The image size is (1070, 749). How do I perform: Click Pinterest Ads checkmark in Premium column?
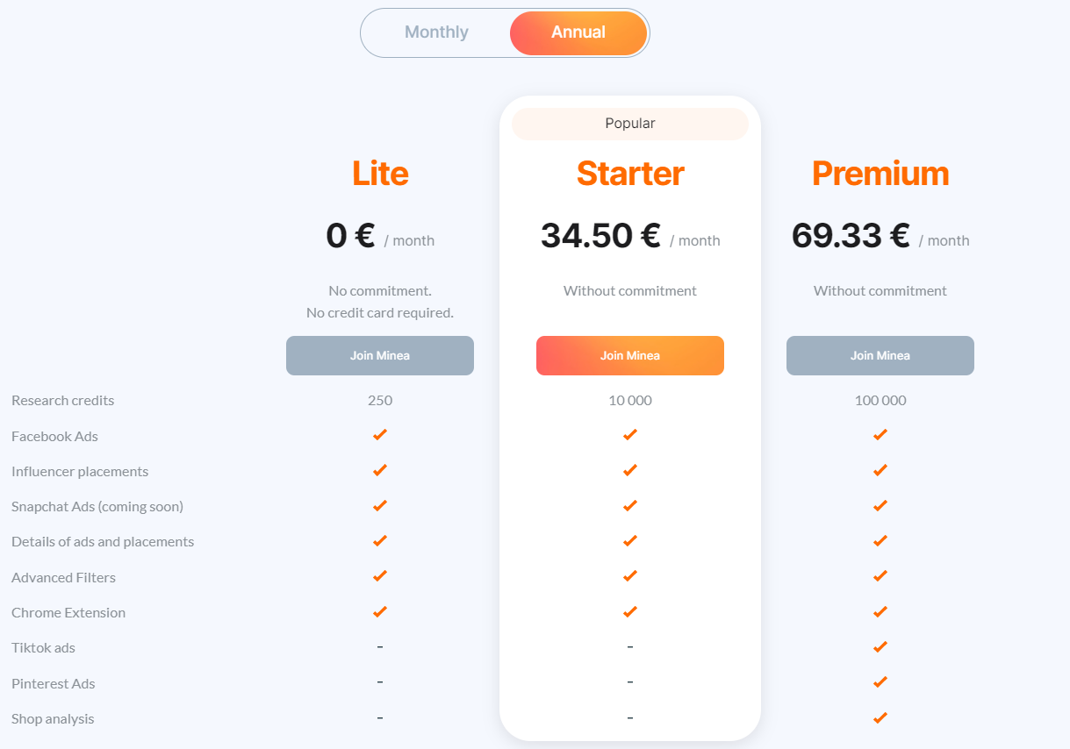(x=880, y=682)
